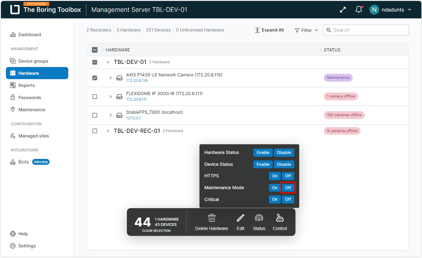
Task: Turn Maintenance Mode Off
Action: [x=288, y=188]
